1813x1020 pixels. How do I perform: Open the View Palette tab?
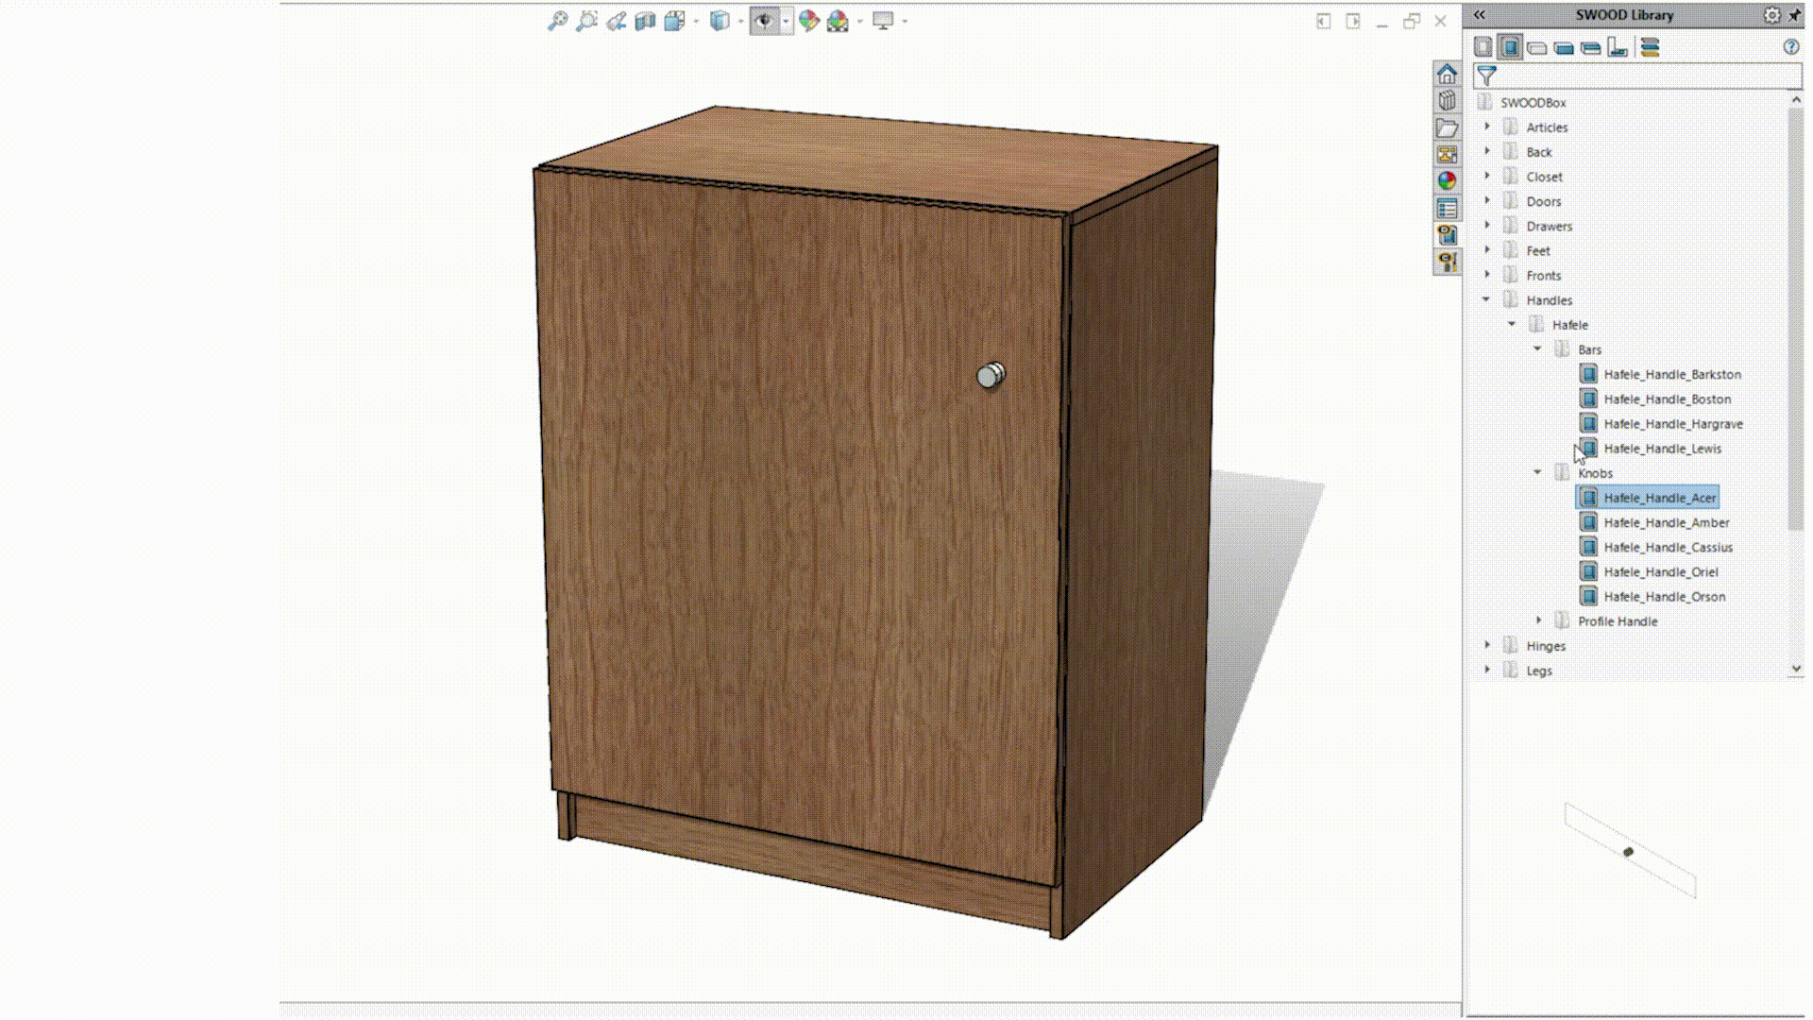coord(1447,154)
